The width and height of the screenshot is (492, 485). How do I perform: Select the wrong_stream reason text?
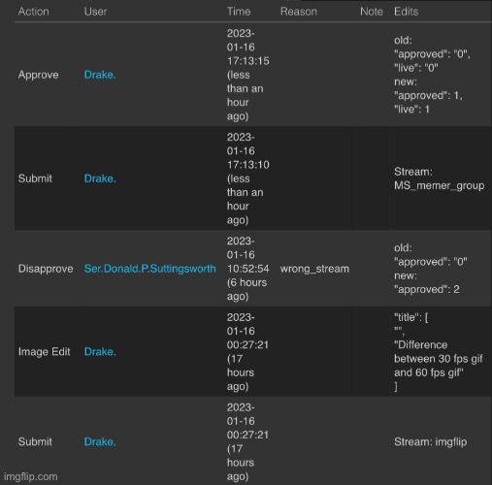(x=314, y=269)
